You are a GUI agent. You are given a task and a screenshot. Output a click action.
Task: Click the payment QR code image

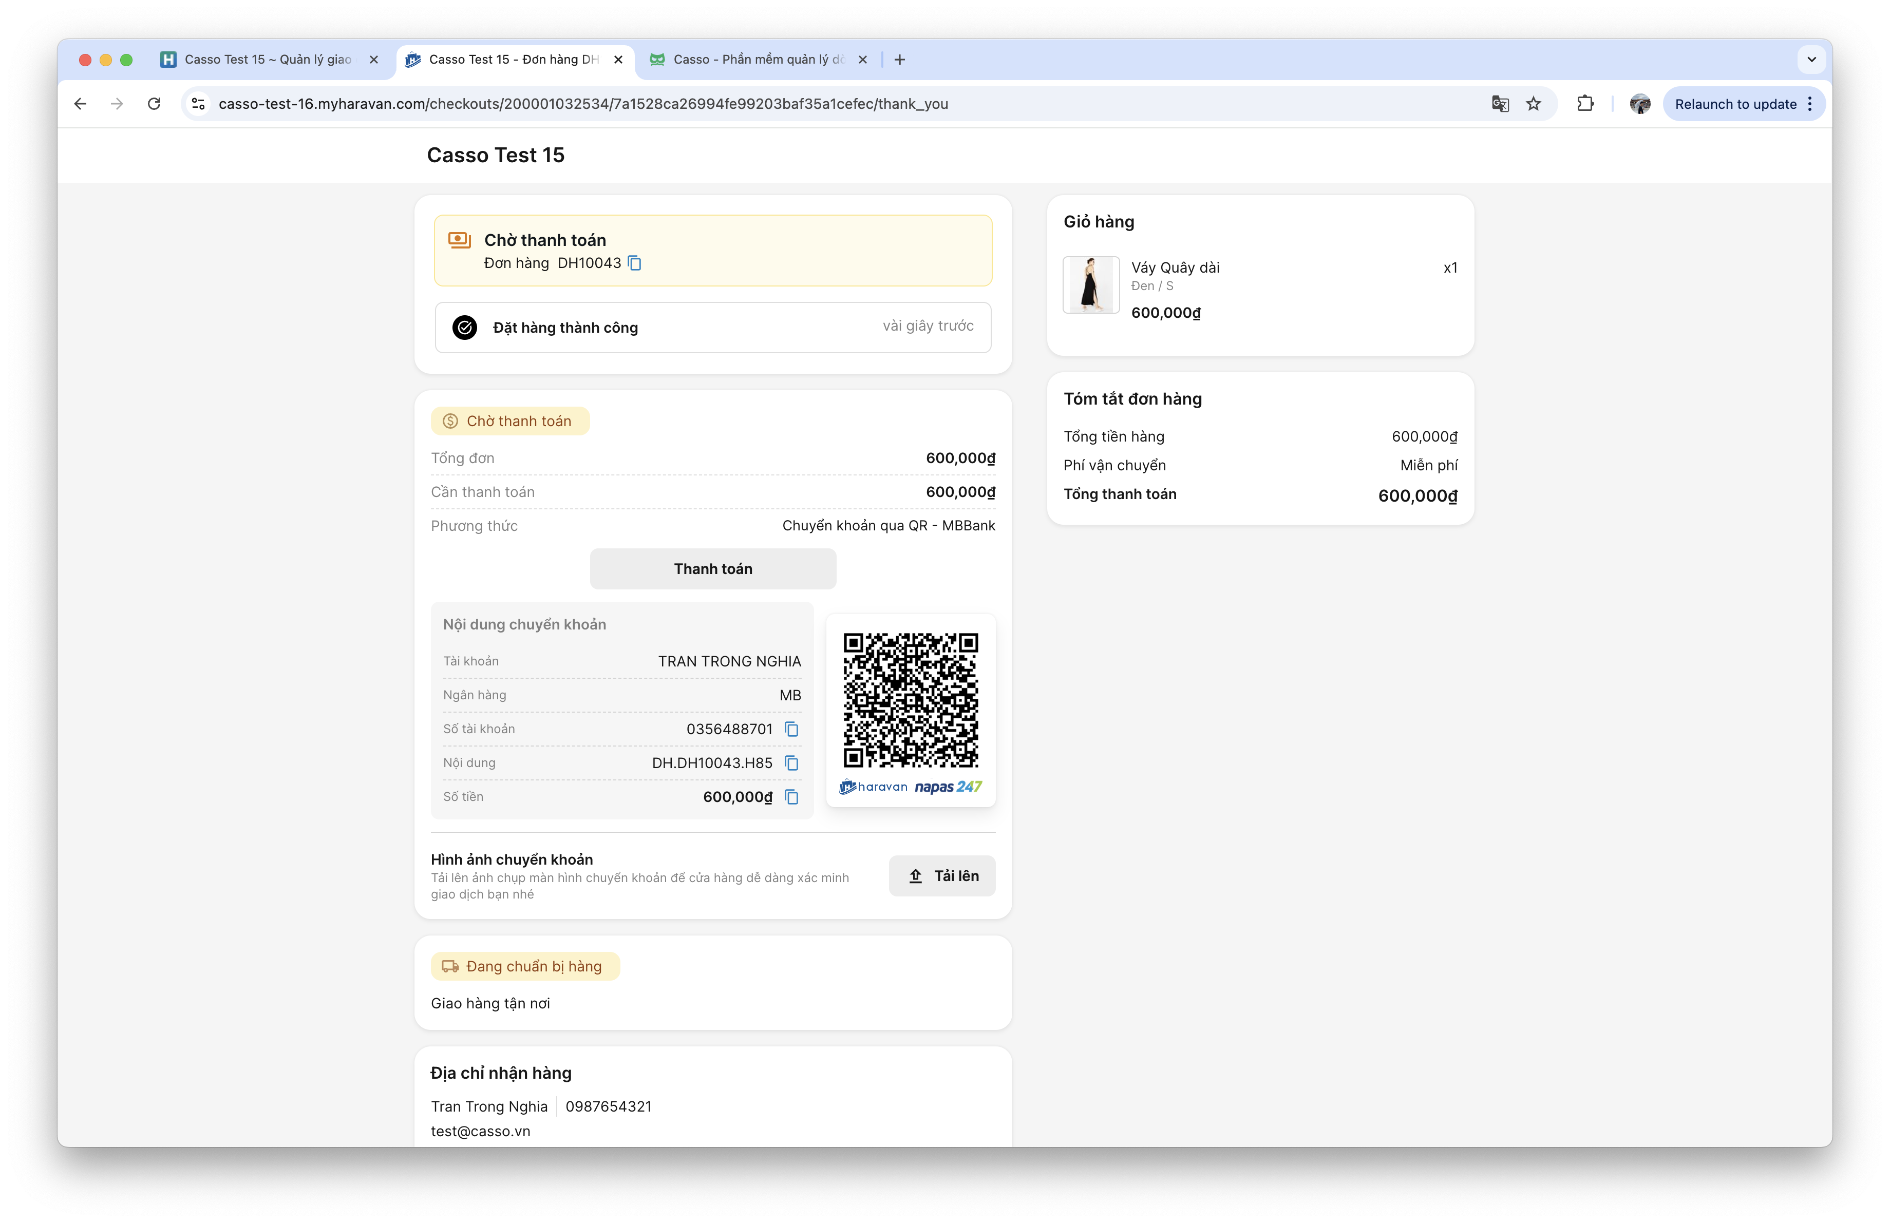coord(910,700)
